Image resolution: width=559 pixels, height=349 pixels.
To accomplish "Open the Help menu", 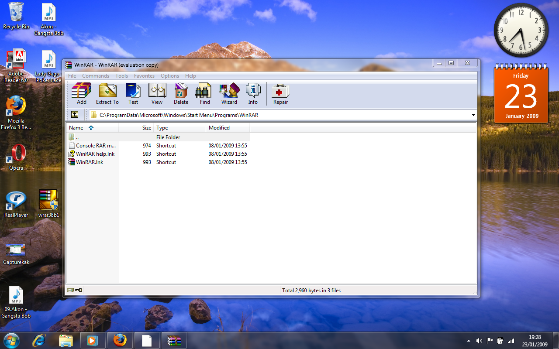I will 190,76.
